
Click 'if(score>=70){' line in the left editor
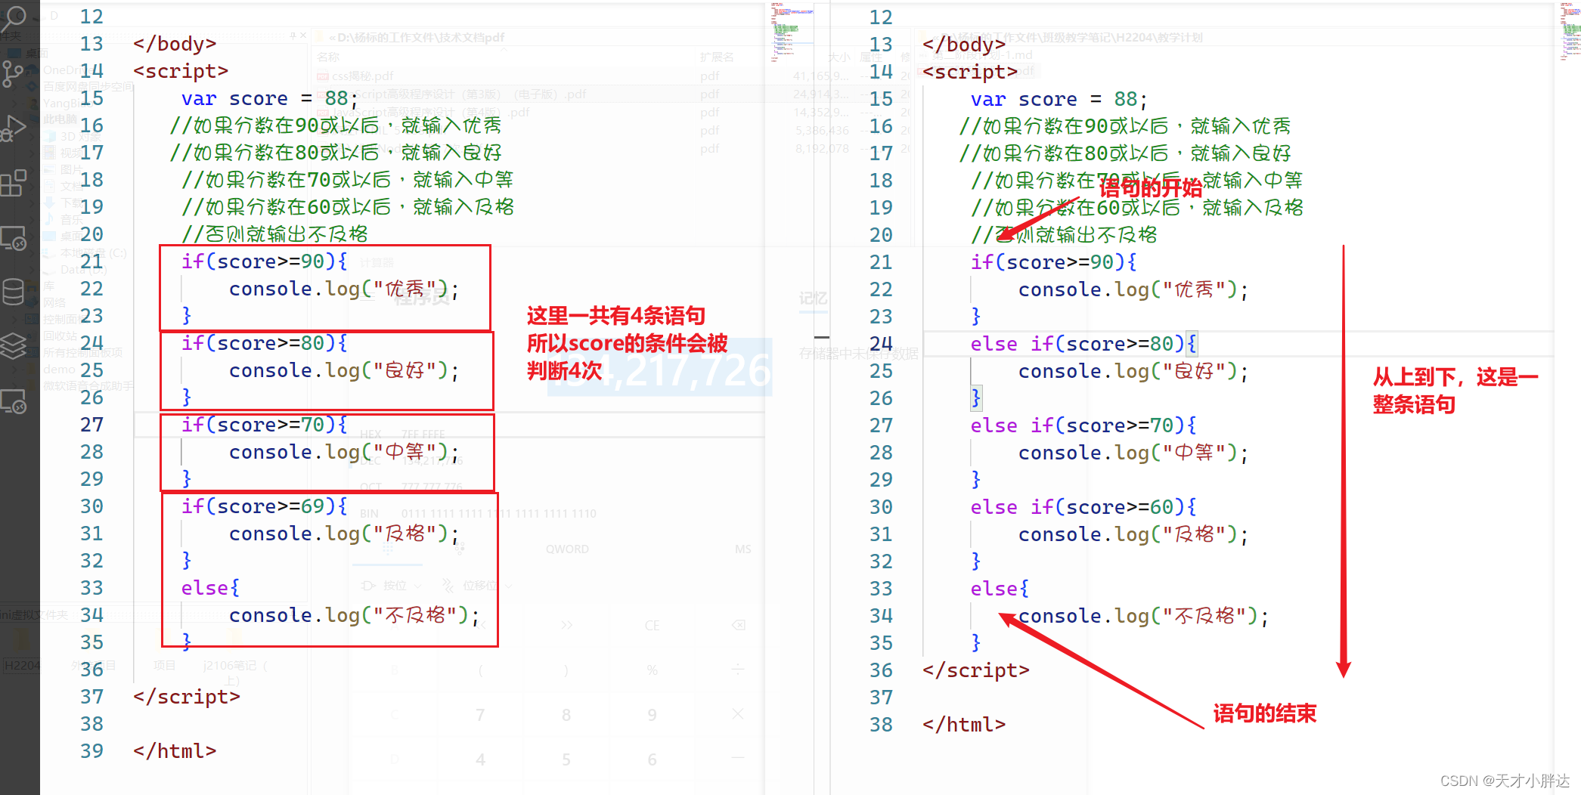(x=265, y=425)
